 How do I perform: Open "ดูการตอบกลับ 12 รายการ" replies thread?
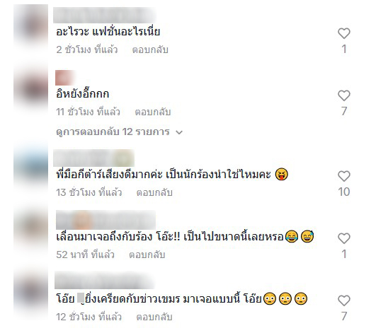pyautogui.click(x=119, y=132)
